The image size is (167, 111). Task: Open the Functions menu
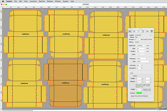(x=33, y=1)
